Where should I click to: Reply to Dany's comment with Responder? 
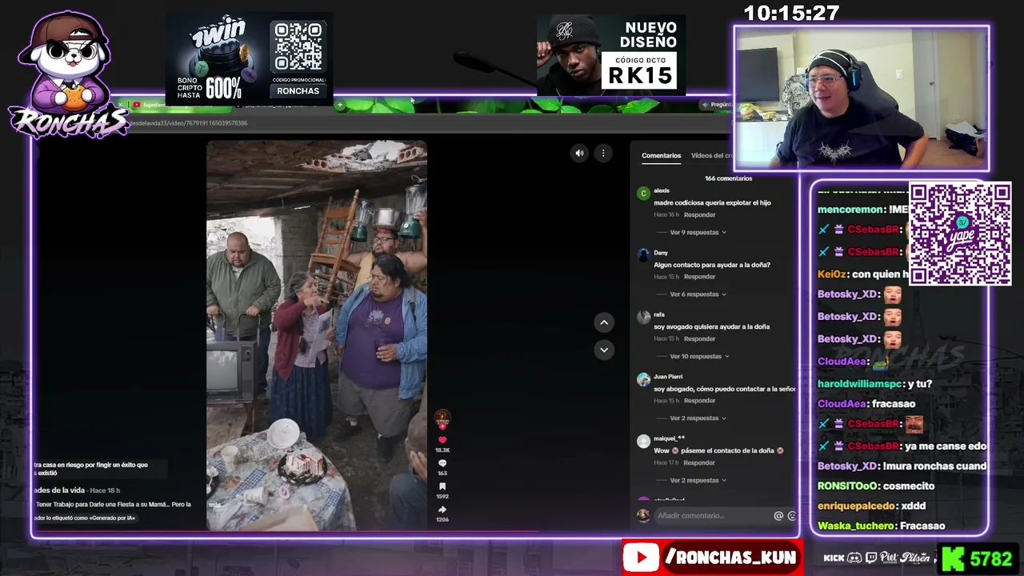[x=700, y=277]
